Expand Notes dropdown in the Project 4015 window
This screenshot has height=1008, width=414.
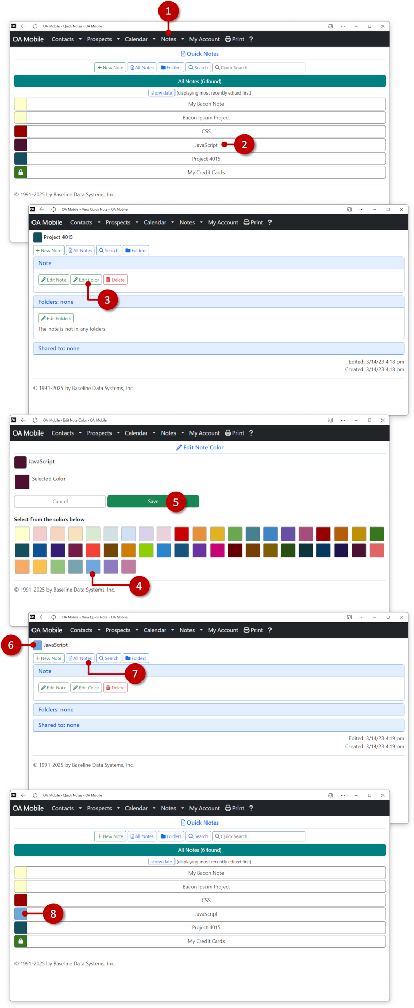(x=191, y=222)
